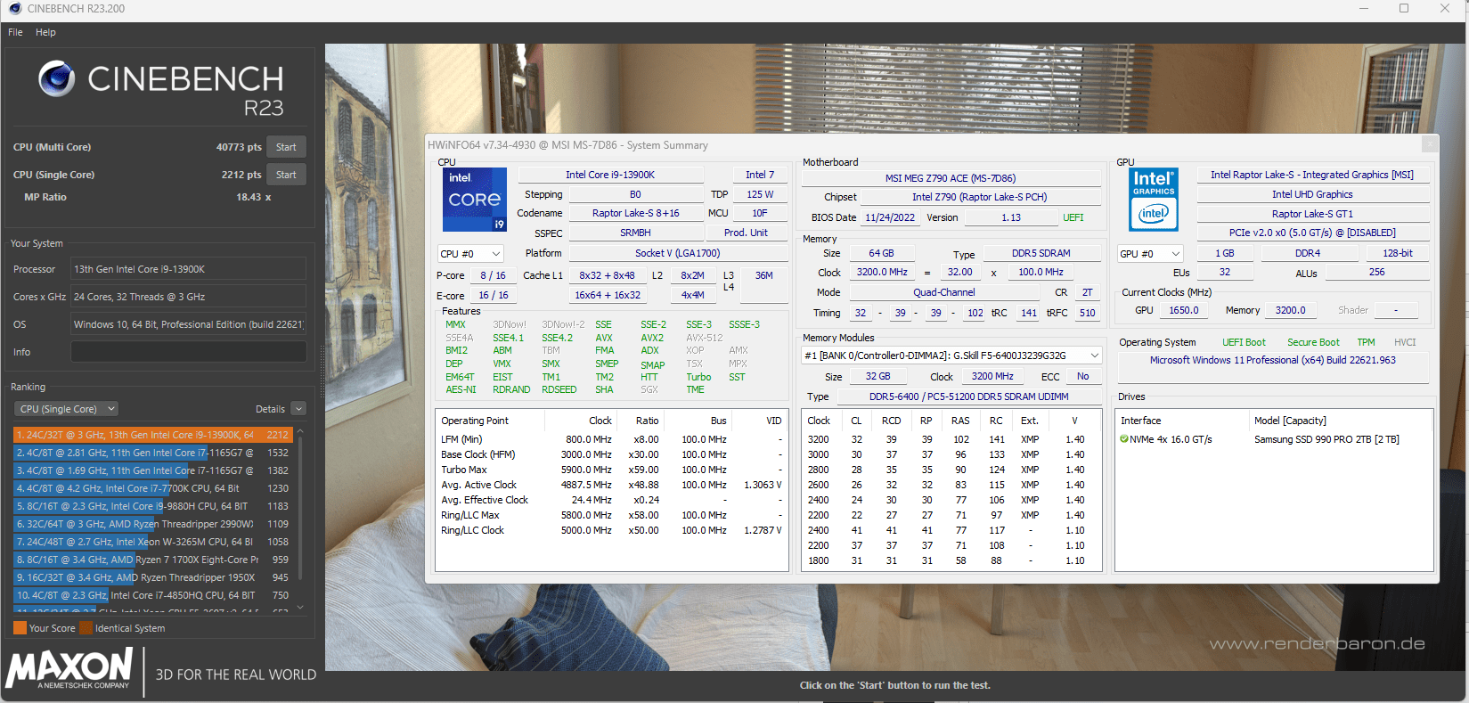Image resolution: width=1469 pixels, height=703 pixels.
Task: Click the Prod. Unit label
Action: [746, 233]
